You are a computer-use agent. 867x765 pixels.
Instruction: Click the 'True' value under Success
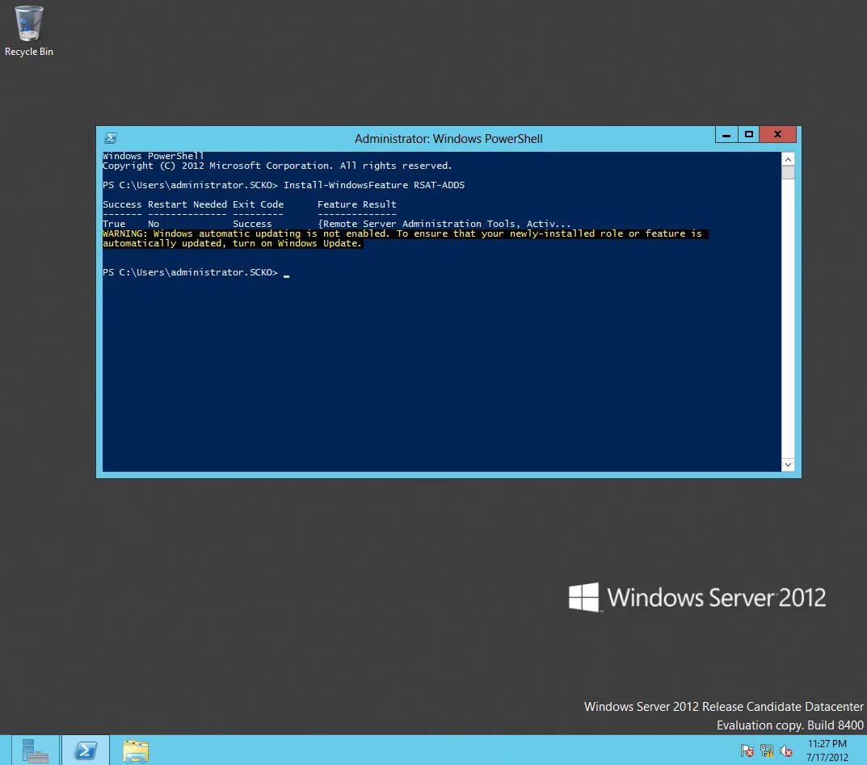[114, 224]
